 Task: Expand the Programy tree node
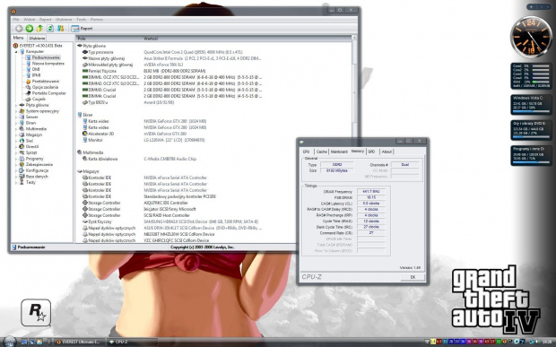pyautogui.click(x=16, y=159)
